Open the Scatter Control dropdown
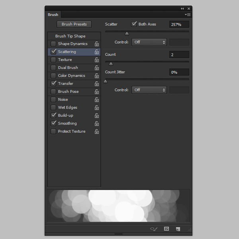This screenshot has width=239, height=239. (149, 42)
